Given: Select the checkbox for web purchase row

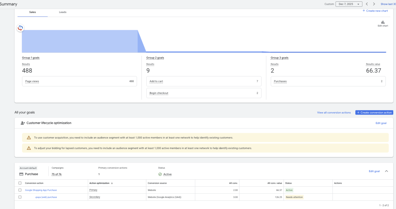Looking at the screenshot, I should coord(20,197).
